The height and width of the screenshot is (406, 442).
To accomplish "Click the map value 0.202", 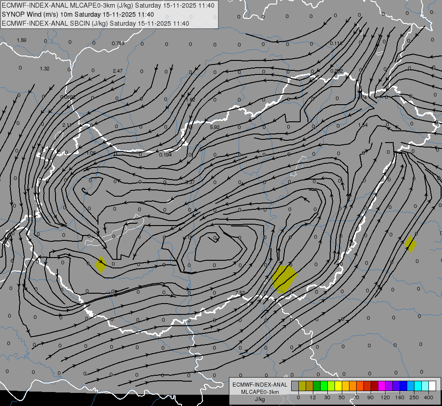I will click(336, 71).
